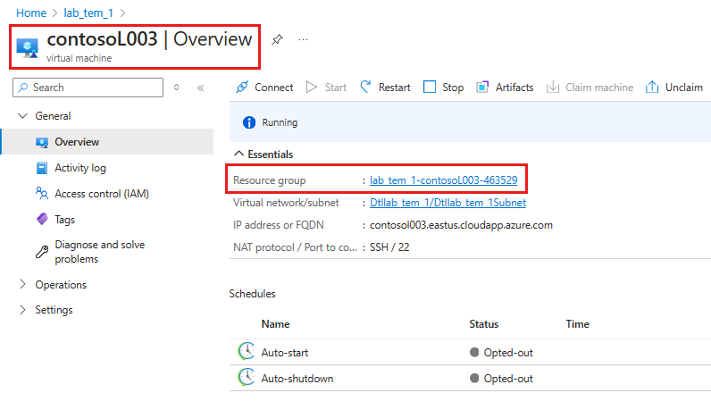Navigate to Home breadcrumb
The image size is (711, 418).
(x=31, y=13)
